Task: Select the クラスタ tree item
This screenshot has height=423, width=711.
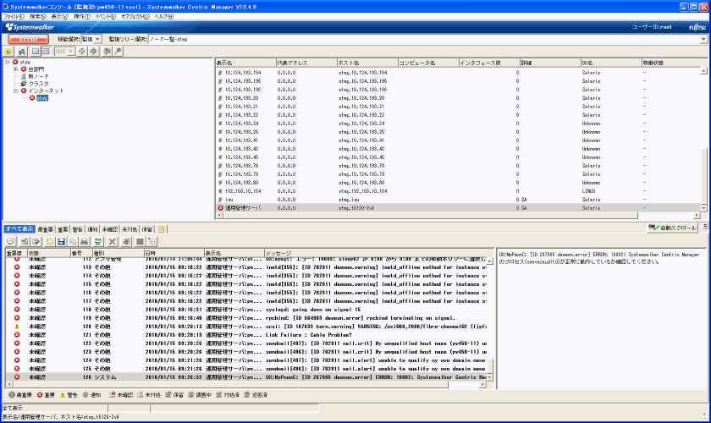Action: point(39,84)
